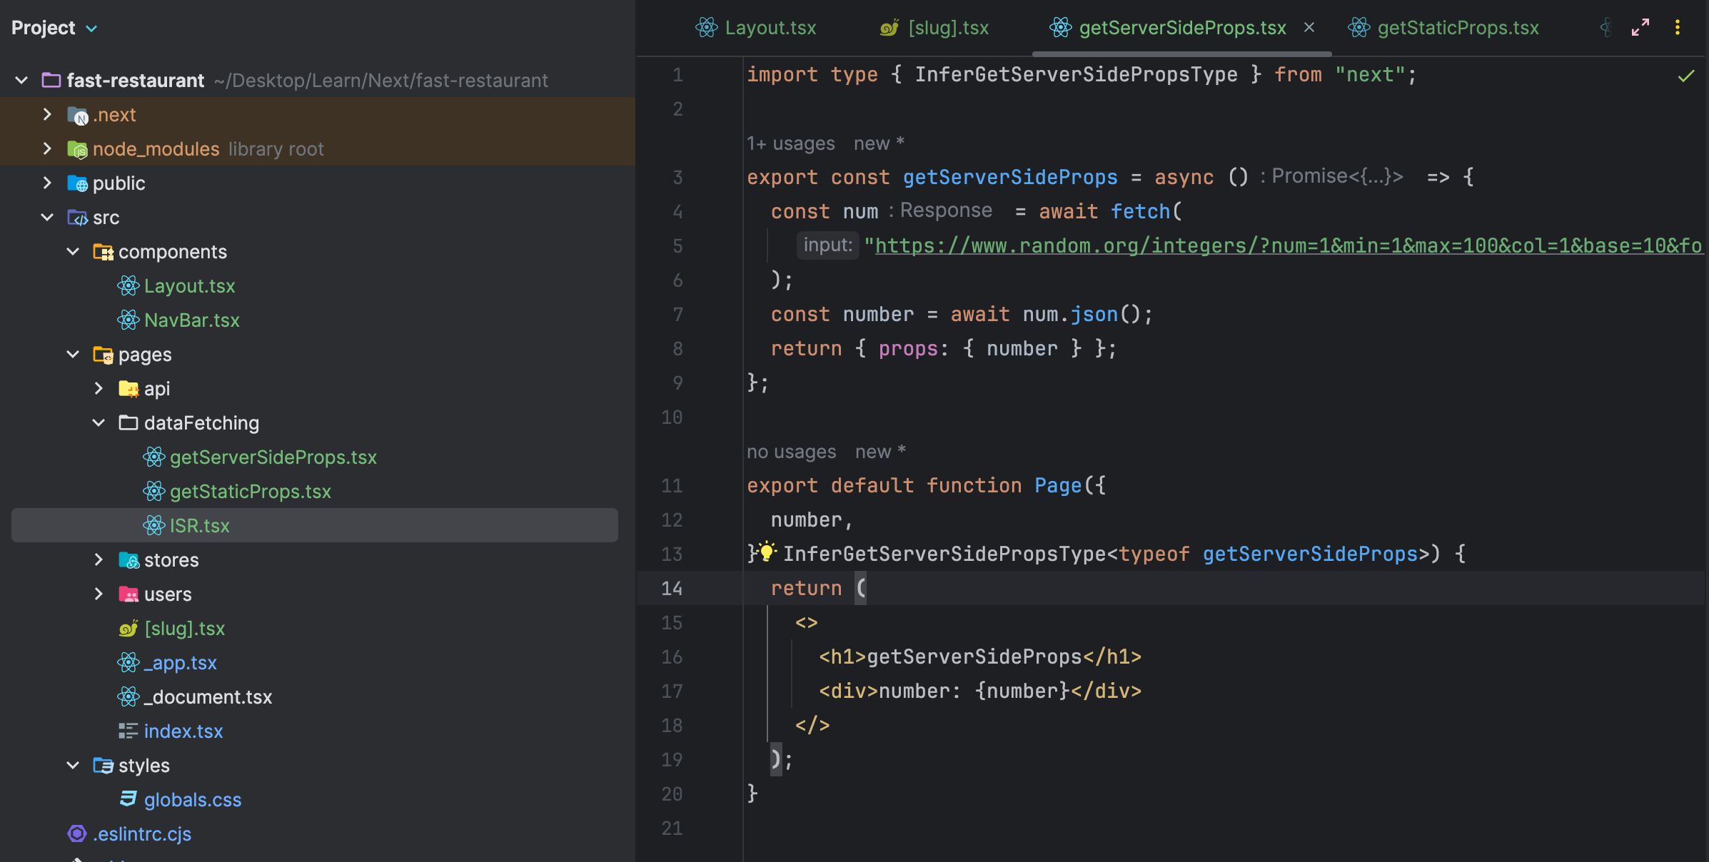The height and width of the screenshot is (862, 1709).
Task: Collapse the dataFetching folder
Action: pyautogui.click(x=99, y=423)
